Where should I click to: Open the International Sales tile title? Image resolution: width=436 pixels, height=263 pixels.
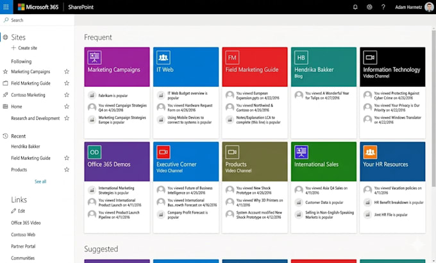[316, 164]
